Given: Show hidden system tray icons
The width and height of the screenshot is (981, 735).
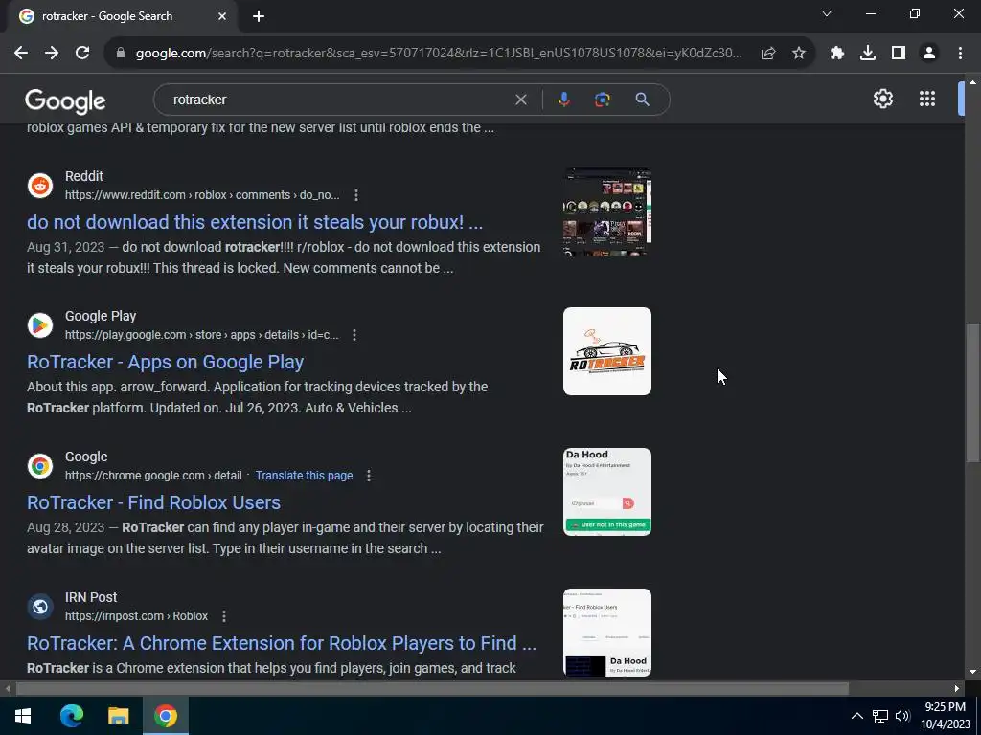Looking at the screenshot, I should pyautogui.click(x=857, y=716).
